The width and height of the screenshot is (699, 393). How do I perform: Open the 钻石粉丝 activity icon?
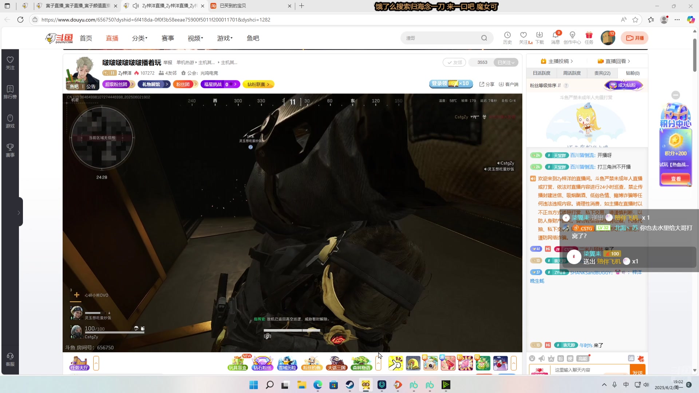click(x=262, y=363)
